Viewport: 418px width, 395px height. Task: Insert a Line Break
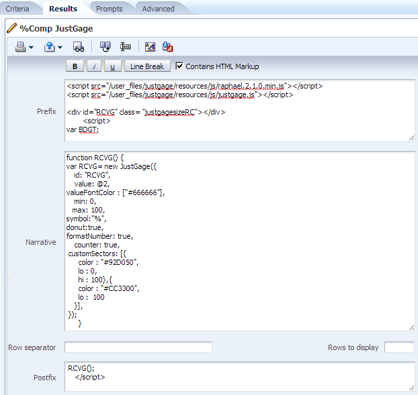click(x=147, y=66)
